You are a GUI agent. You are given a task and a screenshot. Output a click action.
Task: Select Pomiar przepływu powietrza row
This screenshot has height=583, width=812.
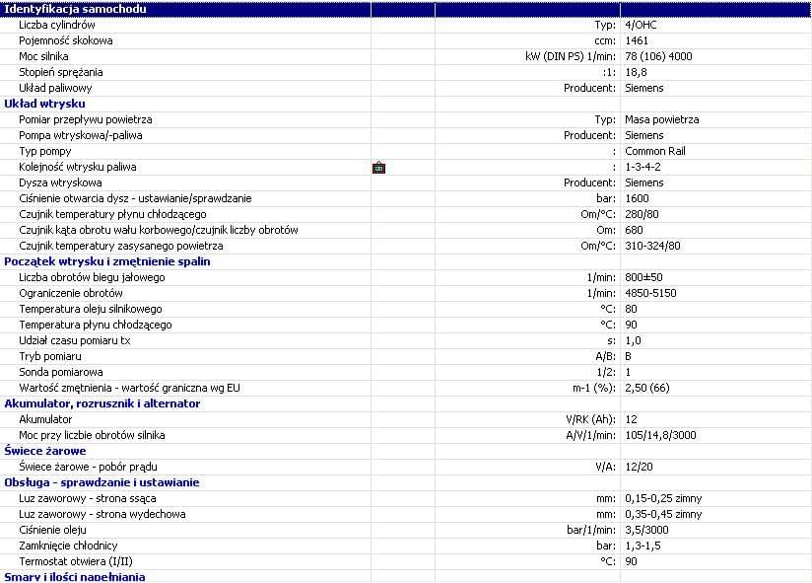coord(406,119)
